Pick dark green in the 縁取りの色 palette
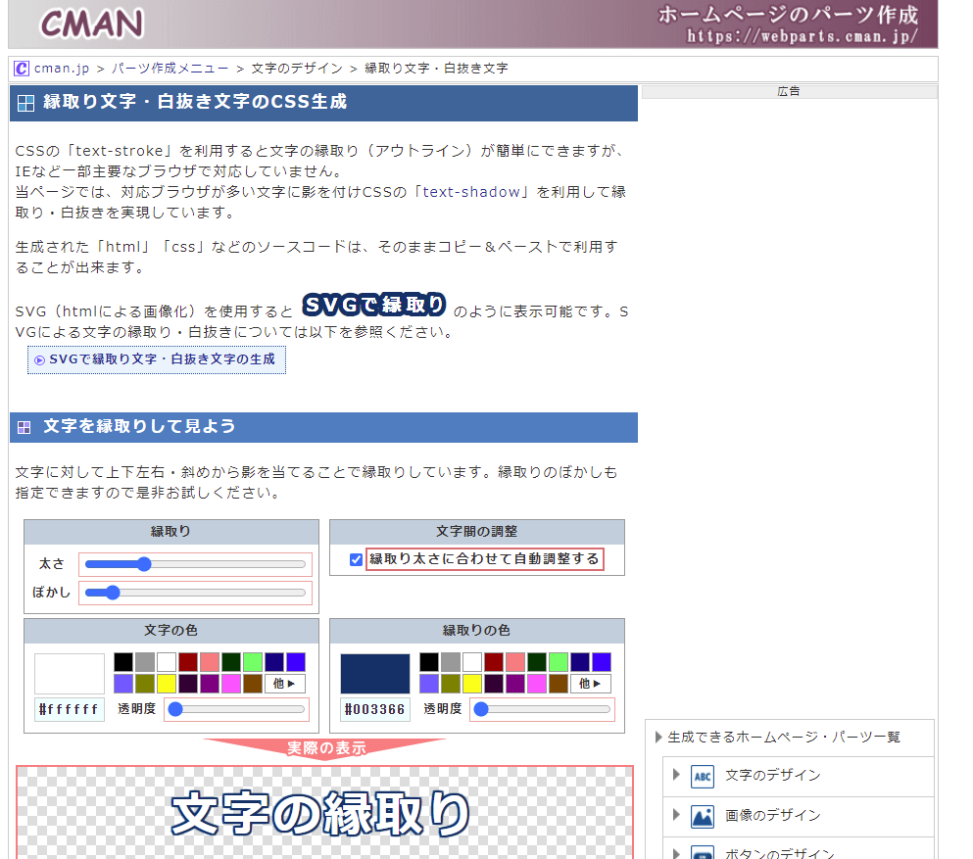The width and height of the screenshot is (973, 859). point(537,662)
